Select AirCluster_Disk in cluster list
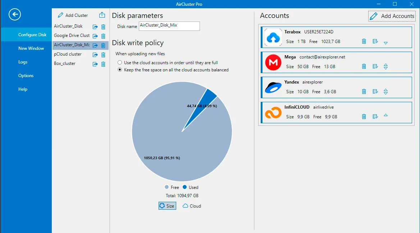This screenshot has height=233, width=420. point(68,26)
